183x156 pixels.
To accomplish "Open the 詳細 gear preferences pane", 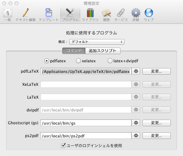I will pyautogui.click(x=135, y=15).
